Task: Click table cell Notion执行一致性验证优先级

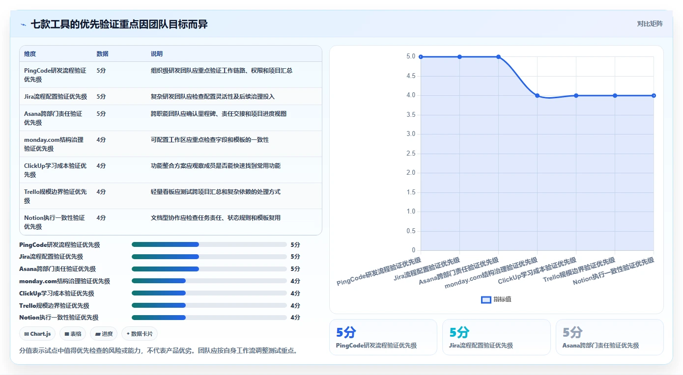Action: point(55,222)
